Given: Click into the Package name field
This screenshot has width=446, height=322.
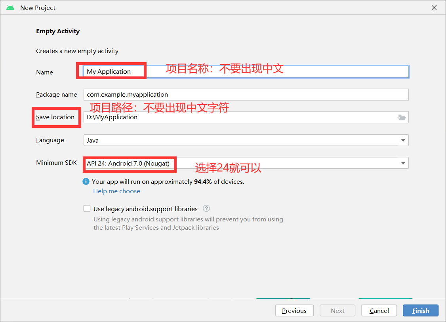Looking at the screenshot, I should point(246,94).
